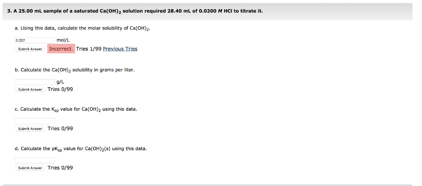Click the red Incorrect status label

pyautogui.click(x=61, y=49)
